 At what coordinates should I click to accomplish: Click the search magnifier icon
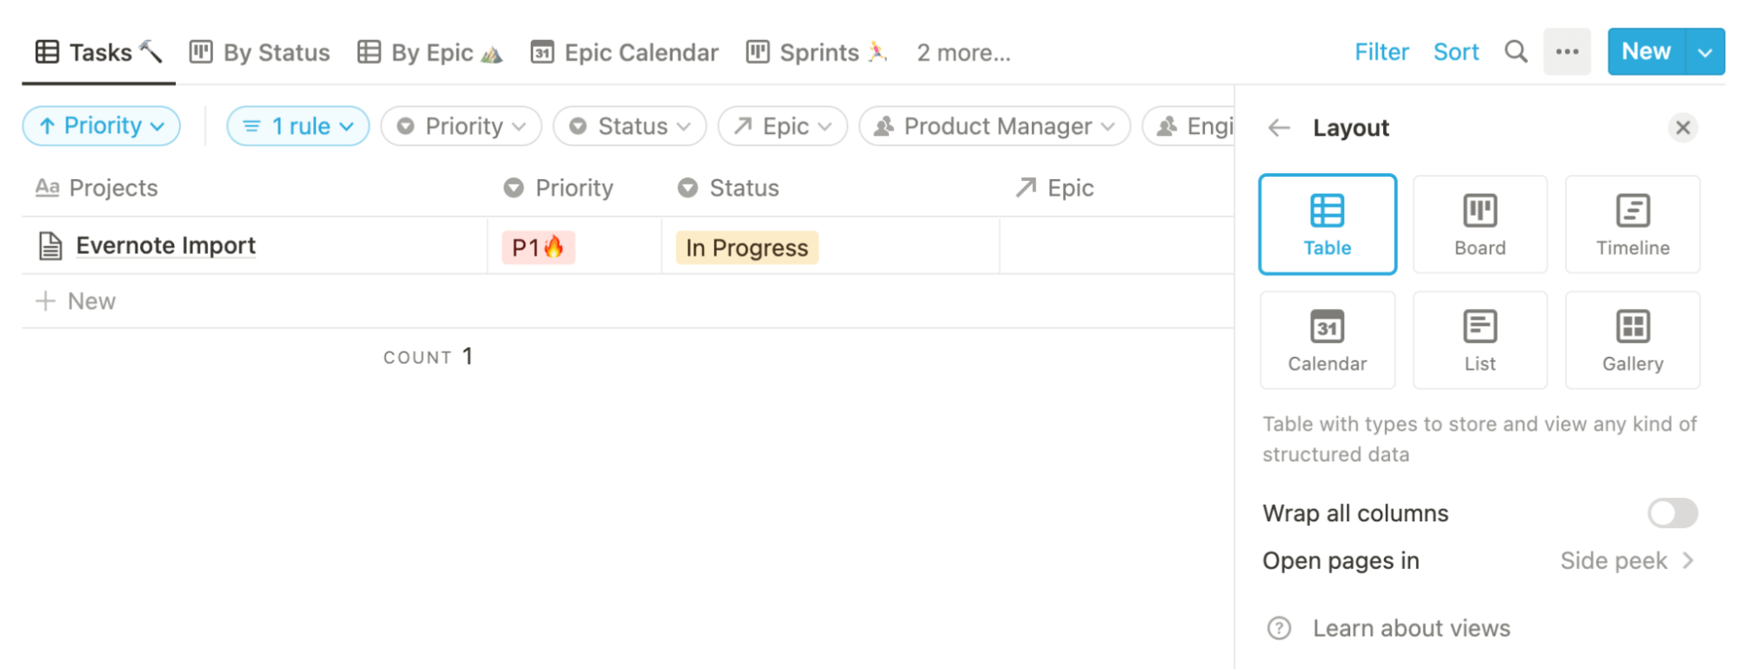(x=1515, y=52)
